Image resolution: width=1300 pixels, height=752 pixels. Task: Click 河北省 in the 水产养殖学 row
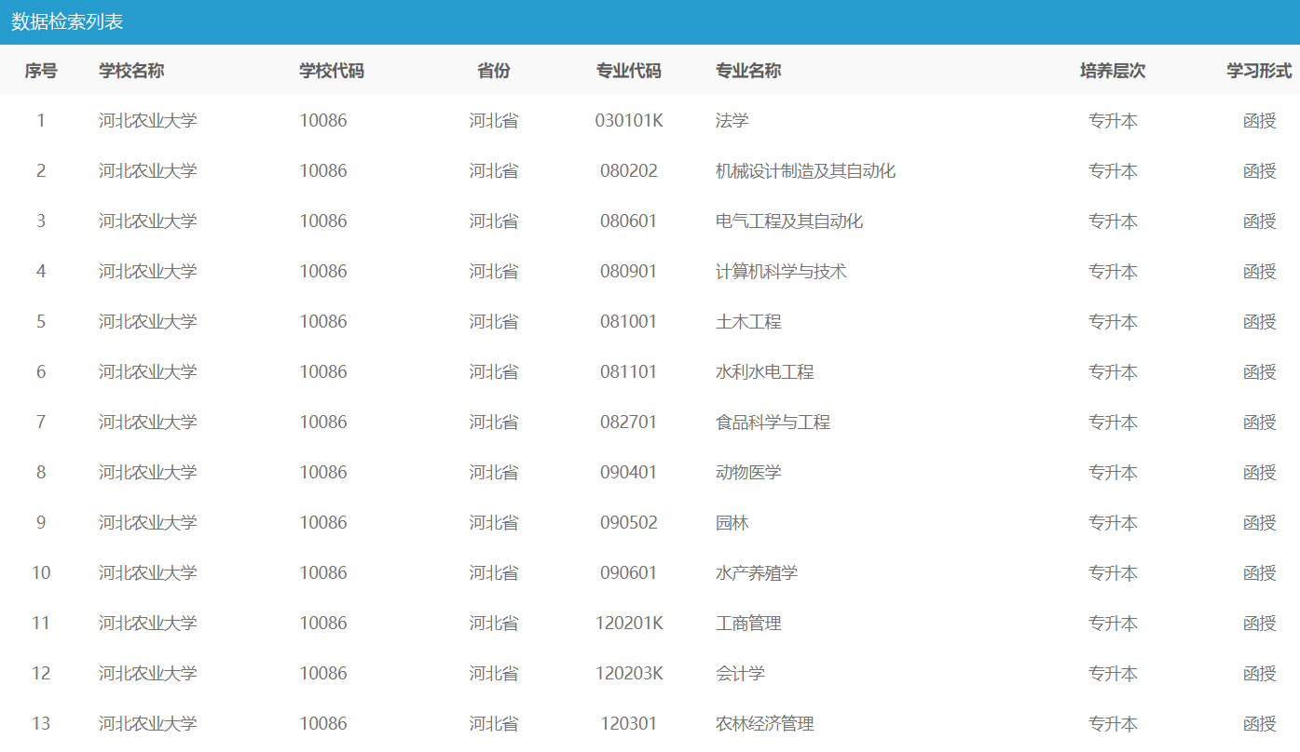[x=494, y=573]
